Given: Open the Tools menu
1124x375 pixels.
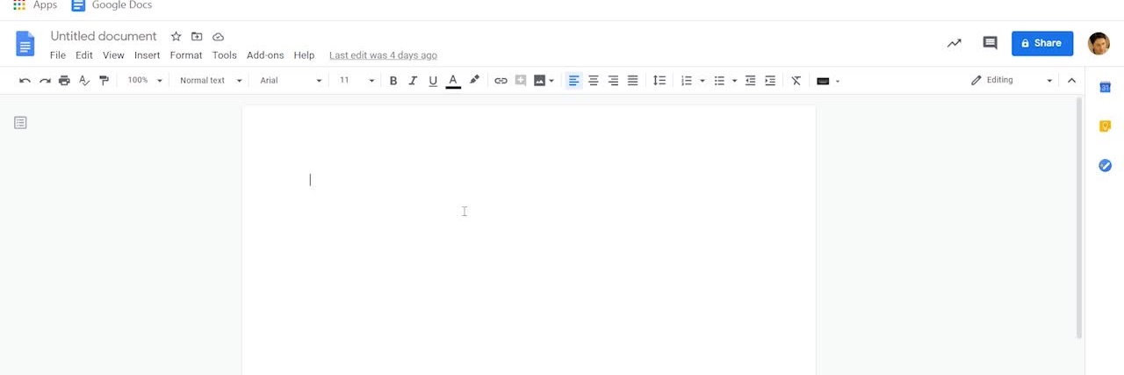Looking at the screenshot, I should click(225, 55).
